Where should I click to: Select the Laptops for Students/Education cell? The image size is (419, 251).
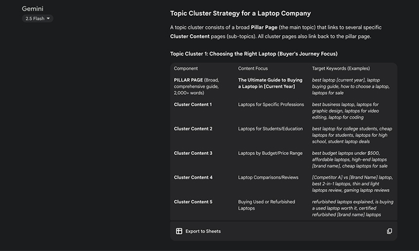[270, 129]
